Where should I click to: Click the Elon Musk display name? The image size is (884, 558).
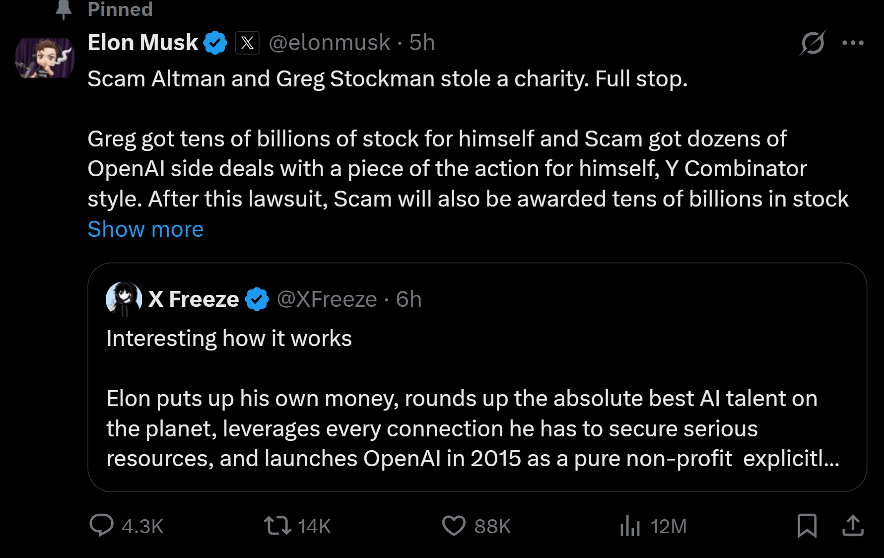point(143,43)
